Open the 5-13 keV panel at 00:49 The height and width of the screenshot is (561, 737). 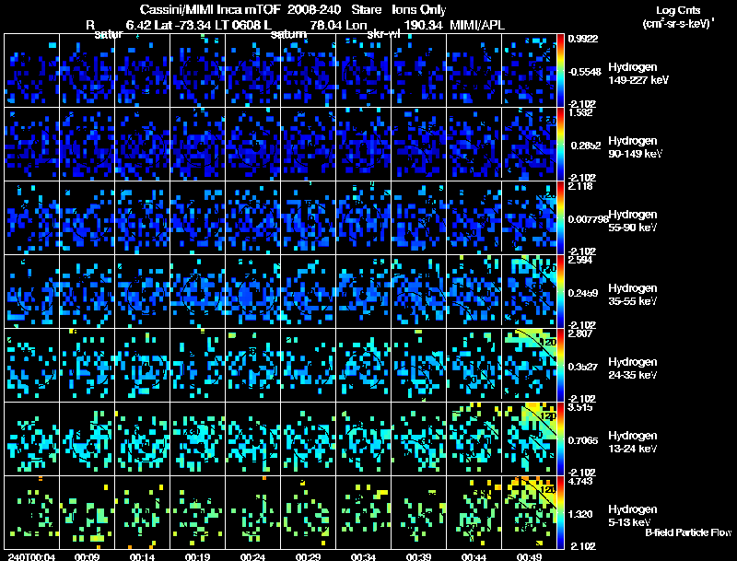(529, 512)
